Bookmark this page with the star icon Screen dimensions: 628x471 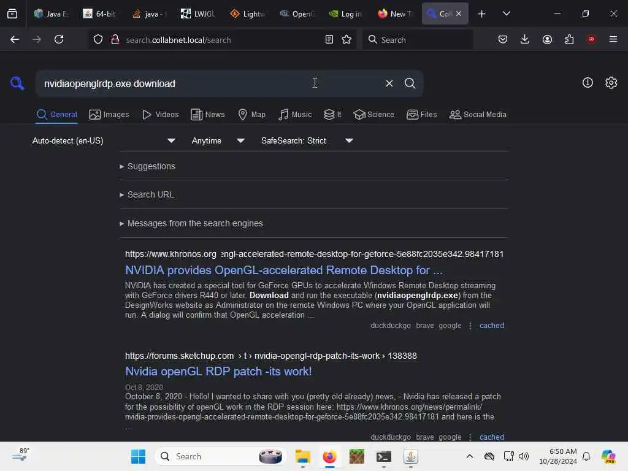point(347,39)
